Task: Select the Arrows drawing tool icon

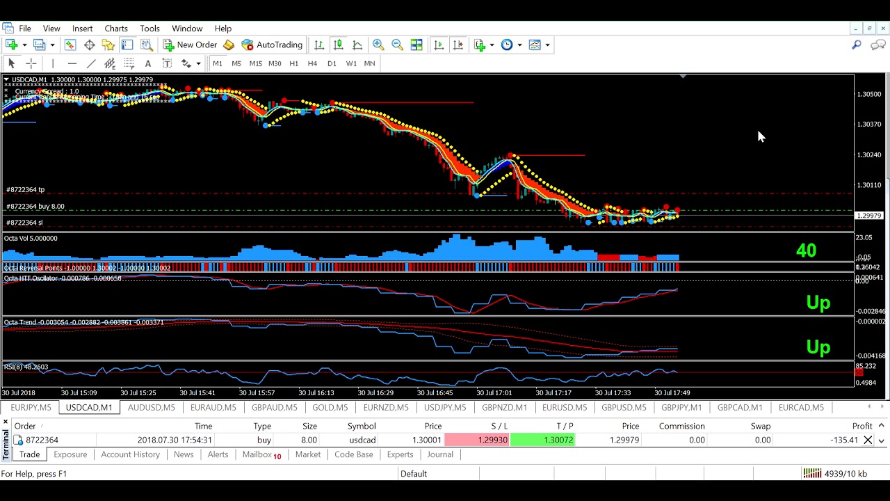Action: pyautogui.click(x=186, y=63)
